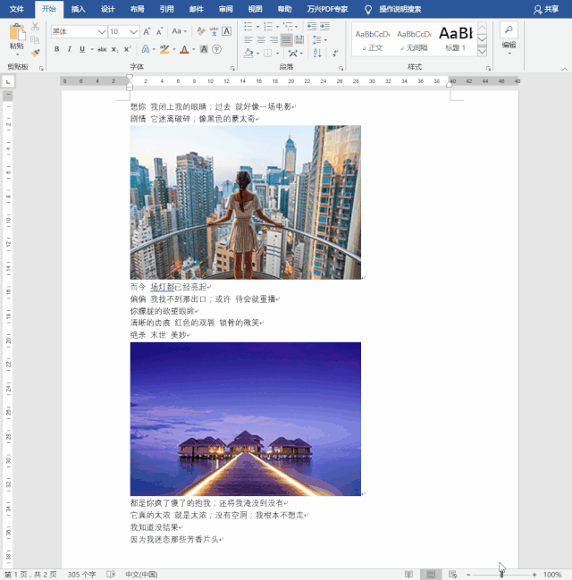Viewport: 572px width, 580px height.
Task: Toggle subscript formatting
Action: click(x=115, y=49)
